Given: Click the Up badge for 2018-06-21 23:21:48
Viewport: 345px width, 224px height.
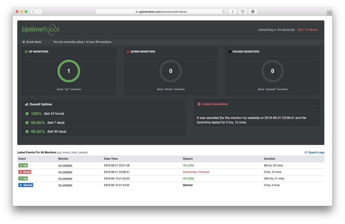Looking at the screenshot, I should point(23,166).
